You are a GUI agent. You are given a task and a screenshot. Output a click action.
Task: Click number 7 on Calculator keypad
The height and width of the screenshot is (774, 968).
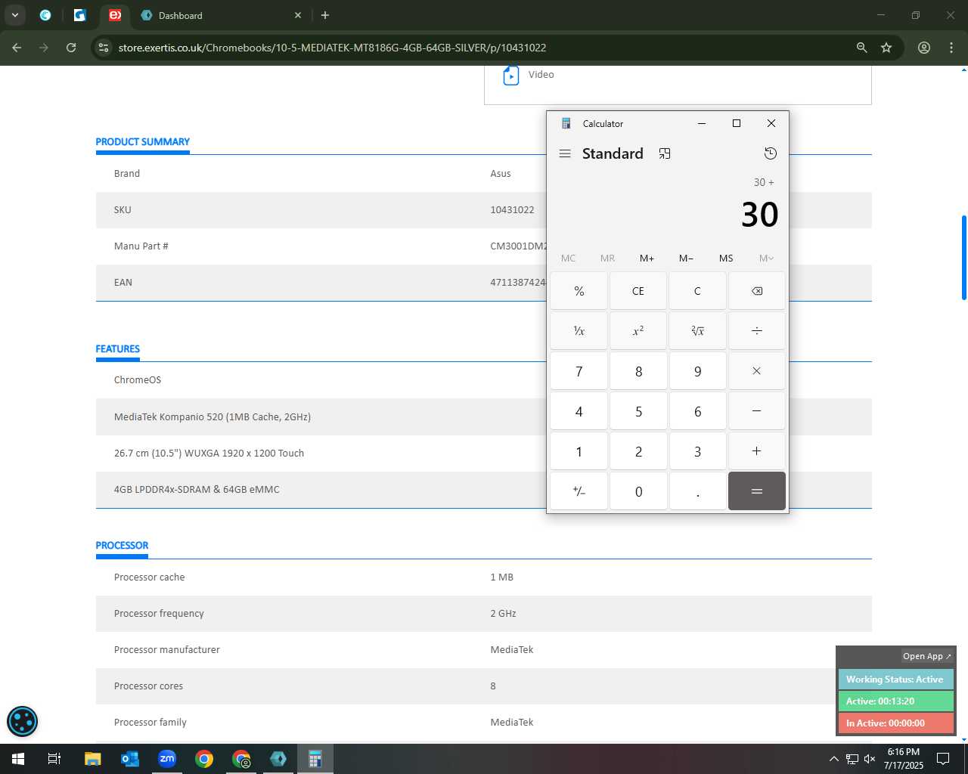[579, 371]
